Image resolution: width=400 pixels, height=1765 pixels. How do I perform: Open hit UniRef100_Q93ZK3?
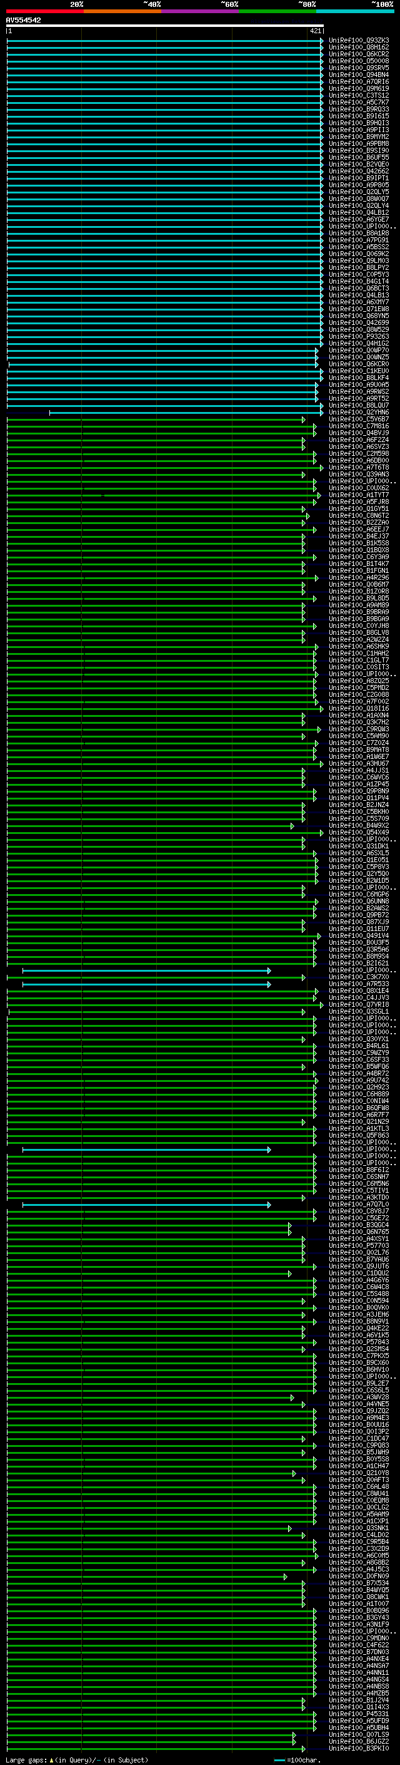click(359, 41)
